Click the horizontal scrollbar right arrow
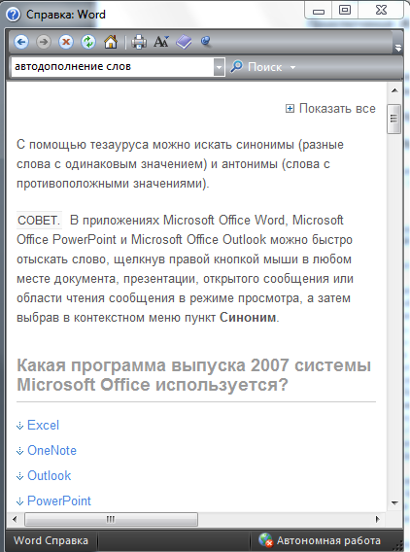 (378, 519)
